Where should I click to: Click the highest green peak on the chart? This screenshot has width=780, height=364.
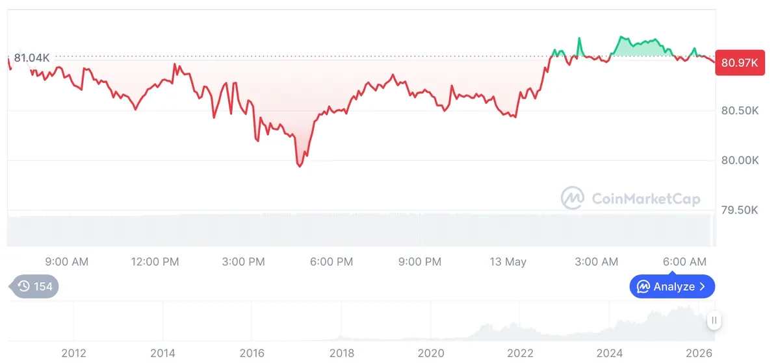pos(622,38)
